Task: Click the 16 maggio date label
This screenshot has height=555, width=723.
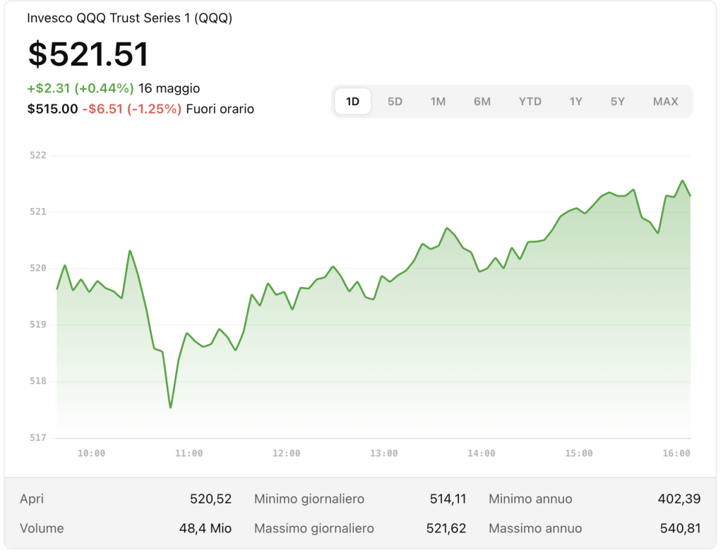Action: tap(169, 88)
